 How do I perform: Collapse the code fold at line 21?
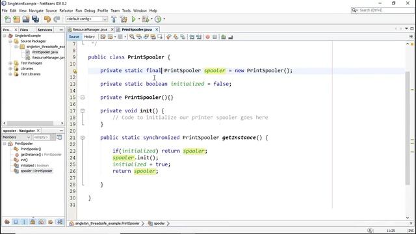[83, 138]
